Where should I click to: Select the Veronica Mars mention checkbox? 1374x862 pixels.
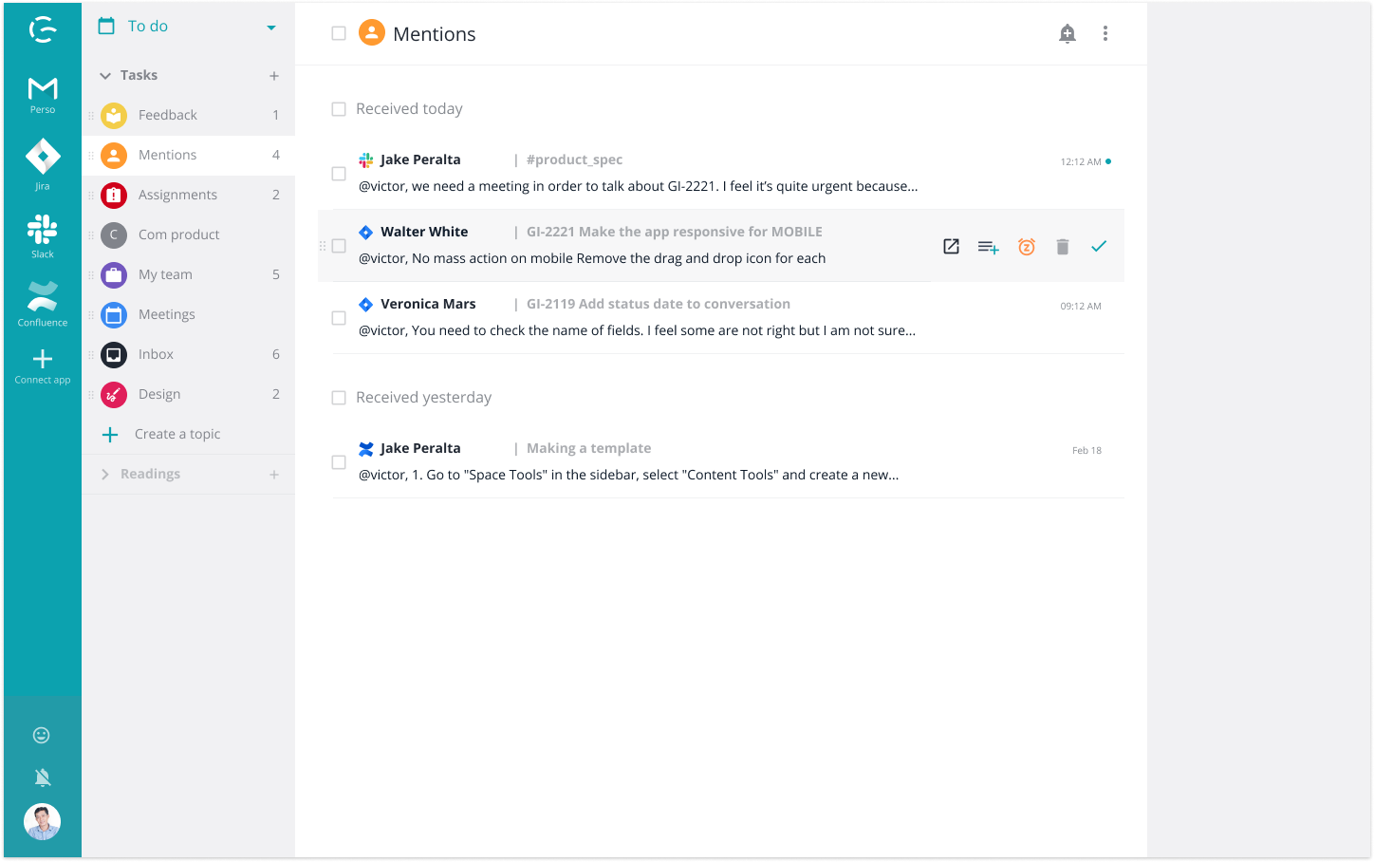pos(339,318)
